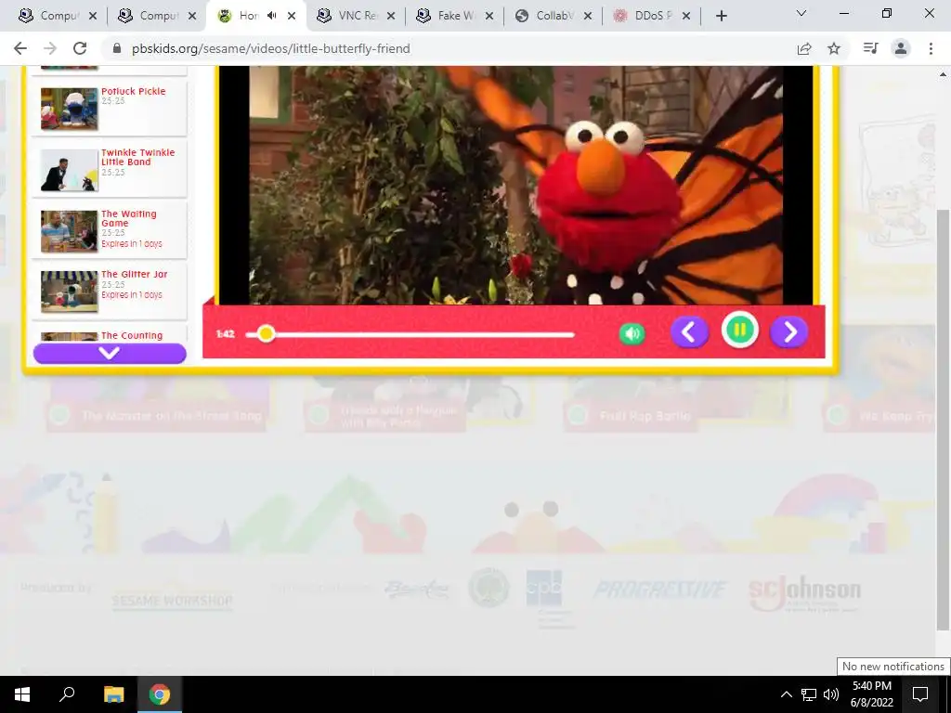Viewport: 951px width, 713px height.
Task: Click the Chrome taskbar icon
Action: (160, 694)
